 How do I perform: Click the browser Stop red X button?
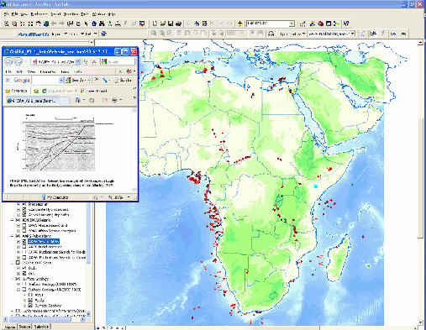(94, 61)
